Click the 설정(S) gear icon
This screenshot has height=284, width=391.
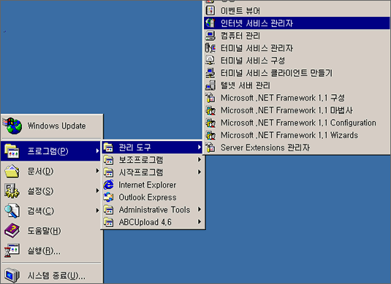12,191
